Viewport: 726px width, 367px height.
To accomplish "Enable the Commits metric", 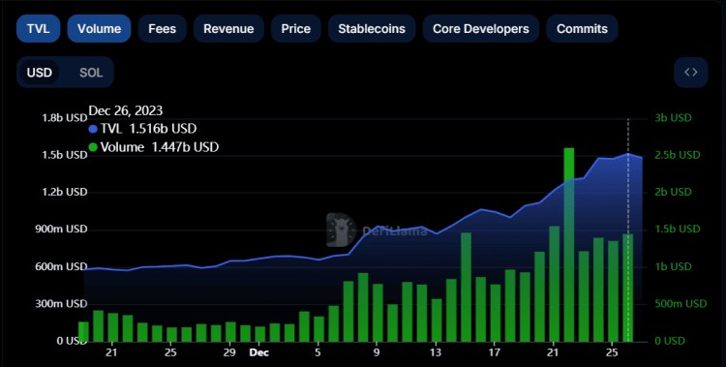I will pyautogui.click(x=582, y=29).
